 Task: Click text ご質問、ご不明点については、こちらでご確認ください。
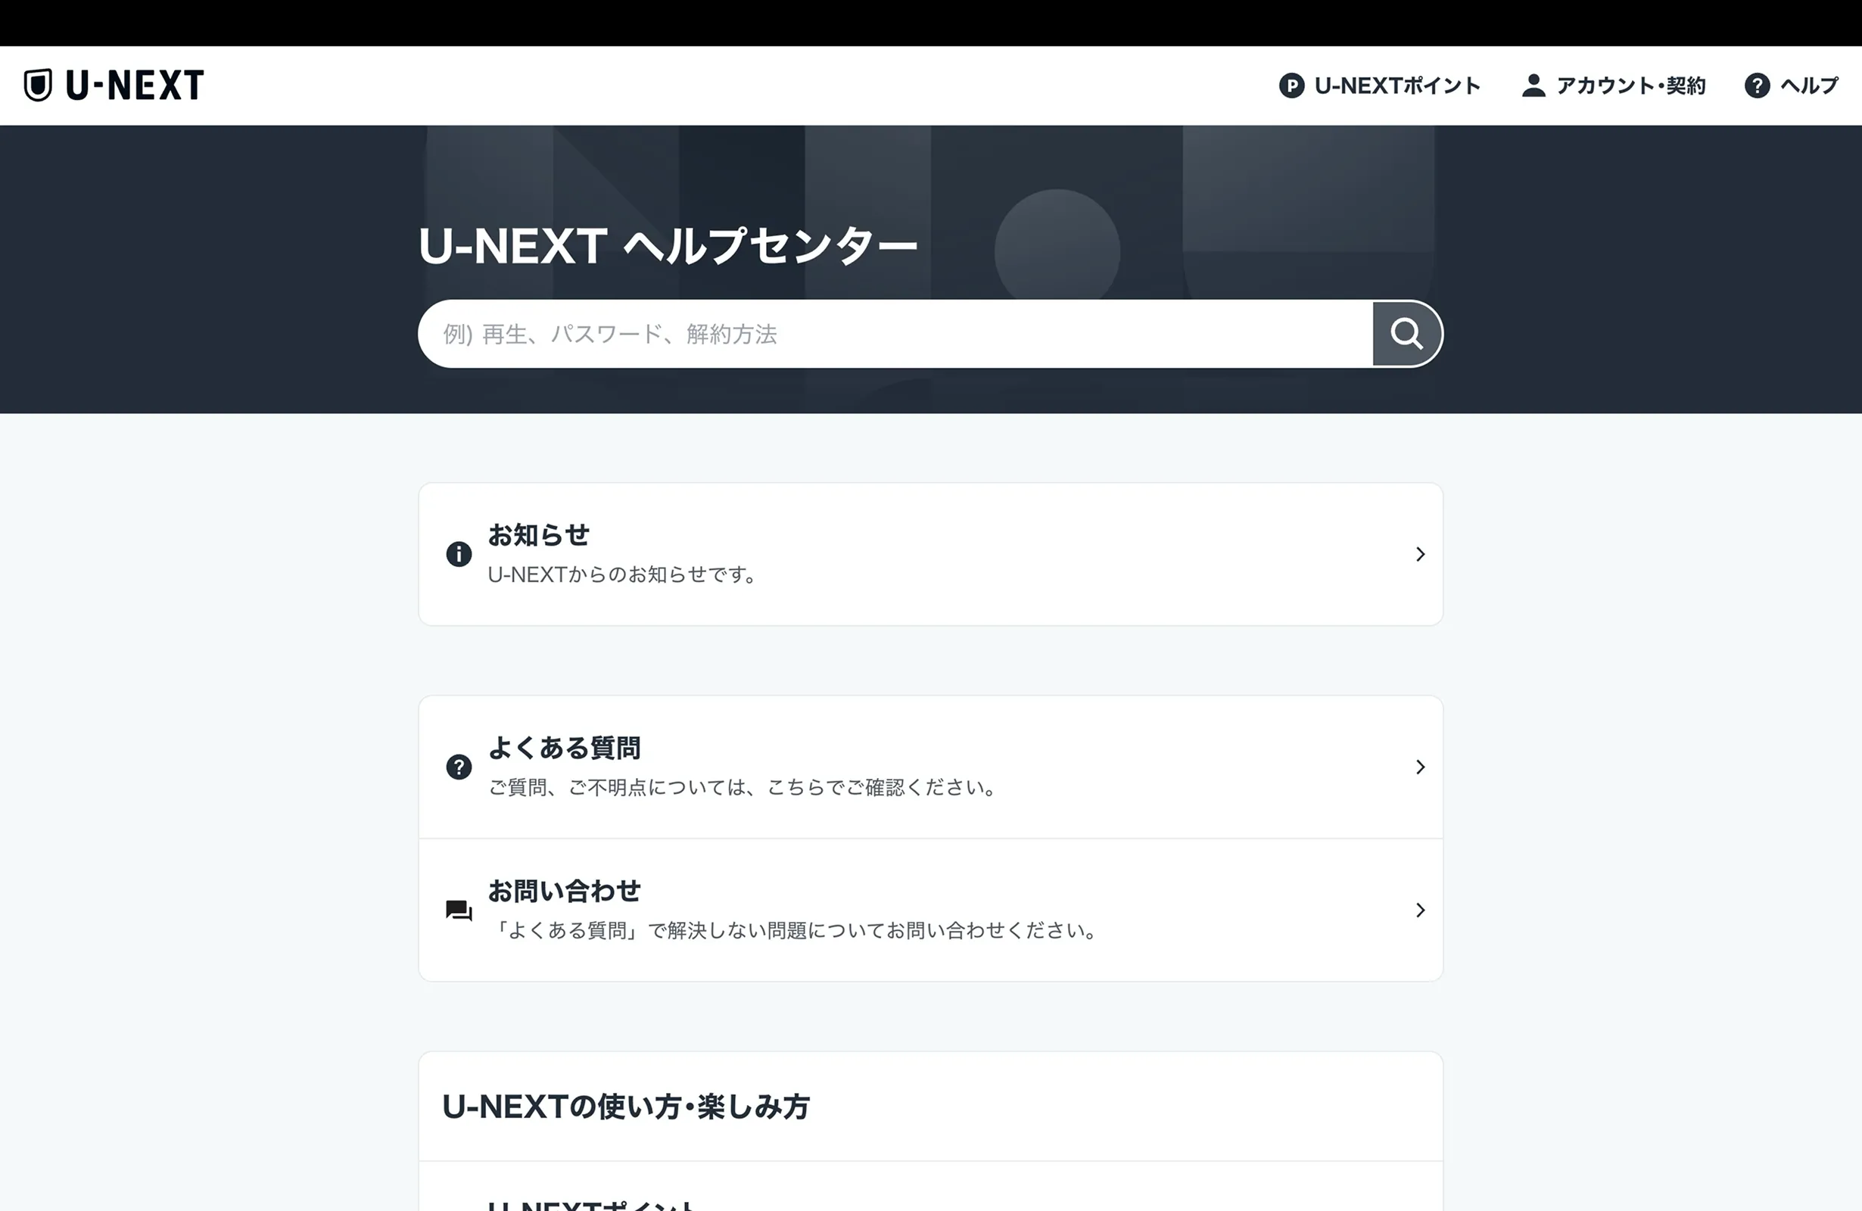(743, 787)
